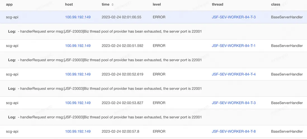Click the class column header
The height and width of the screenshot is (139, 307).
[275, 5]
